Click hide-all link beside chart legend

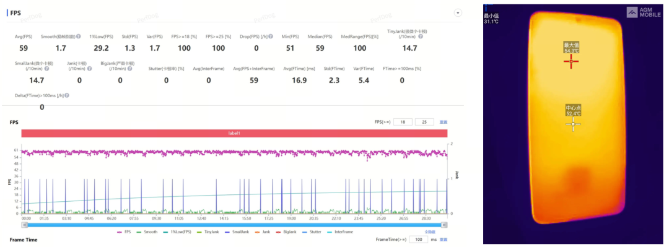429,232
